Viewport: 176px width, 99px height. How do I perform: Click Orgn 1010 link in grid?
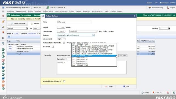10,46
